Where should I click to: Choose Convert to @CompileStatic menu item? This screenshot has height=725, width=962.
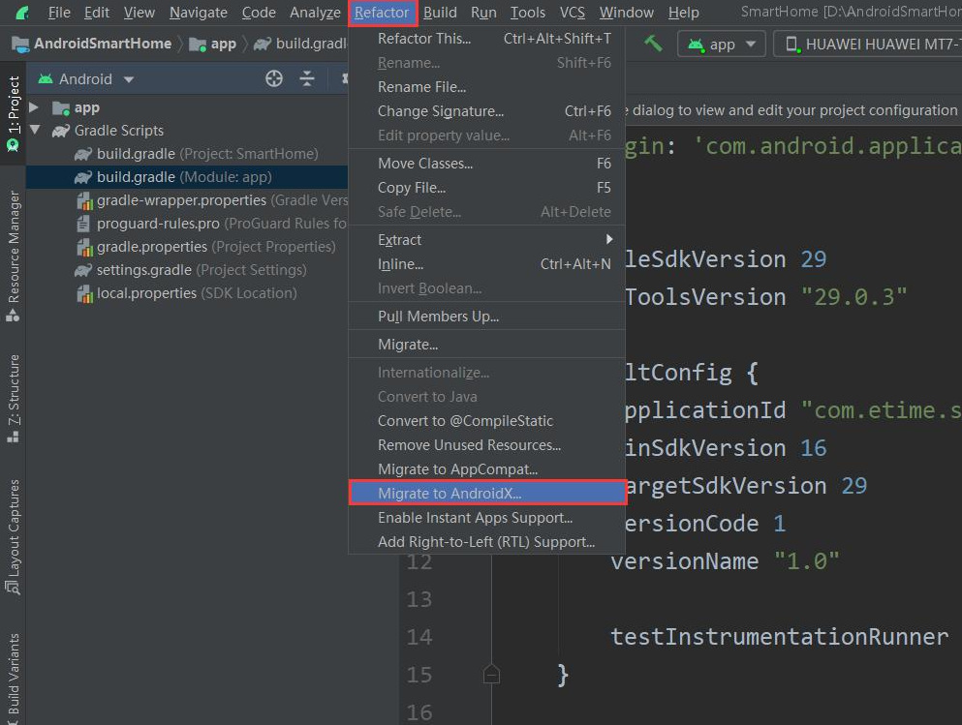[487, 420]
